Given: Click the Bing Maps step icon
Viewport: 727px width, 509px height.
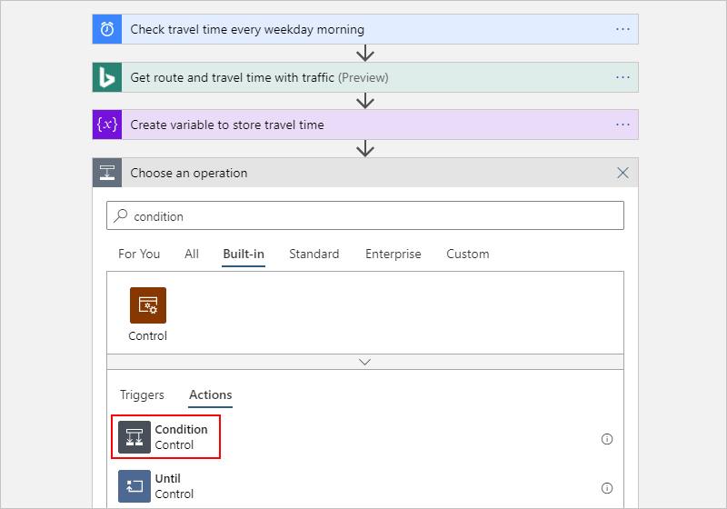Looking at the screenshot, I should pos(107,77).
